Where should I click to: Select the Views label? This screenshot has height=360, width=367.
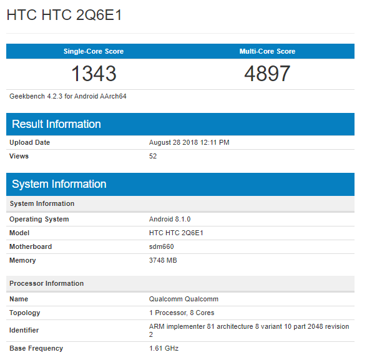pyautogui.click(x=19, y=156)
